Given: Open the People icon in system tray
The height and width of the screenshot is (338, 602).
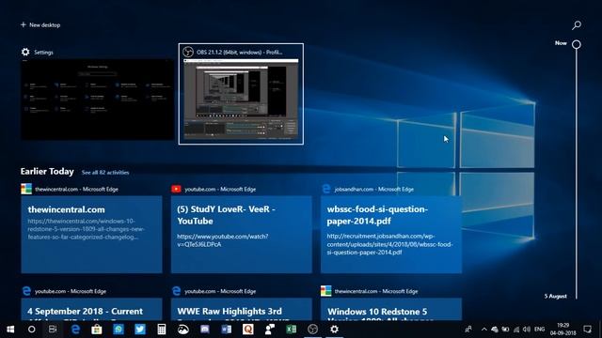Looking at the screenshot, I should point(468,330).
